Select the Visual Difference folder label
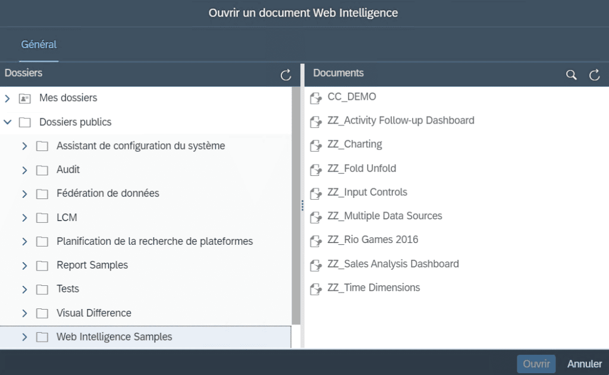The width and height of the screenshot is (609, 375). pyautogui.click(x=93, y=313)
